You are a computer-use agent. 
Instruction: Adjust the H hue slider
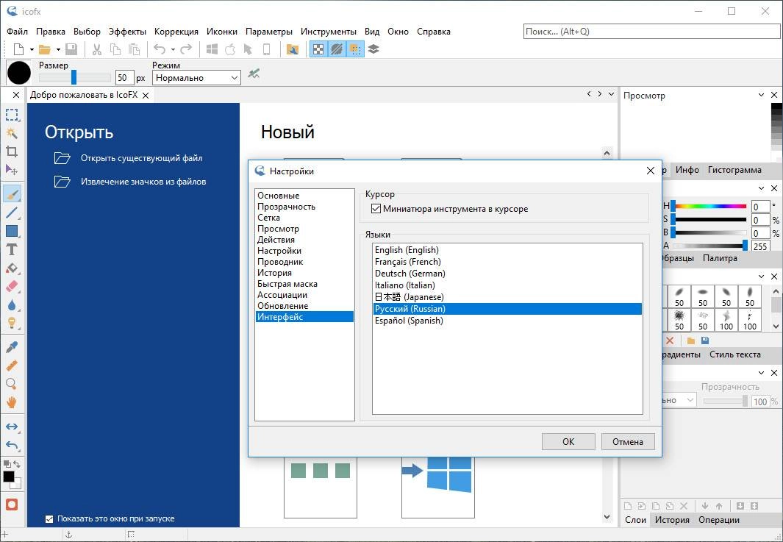(x=709, y=206)
